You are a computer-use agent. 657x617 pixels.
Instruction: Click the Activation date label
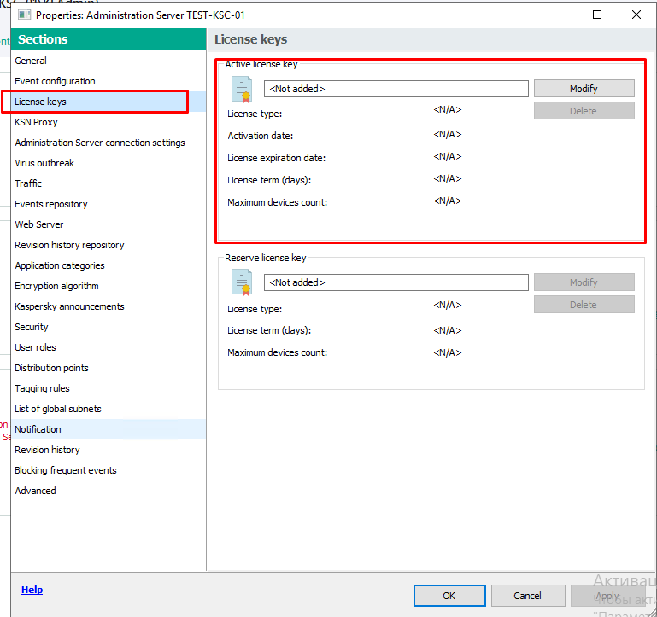pyautogui.click(x=261, y=136)
